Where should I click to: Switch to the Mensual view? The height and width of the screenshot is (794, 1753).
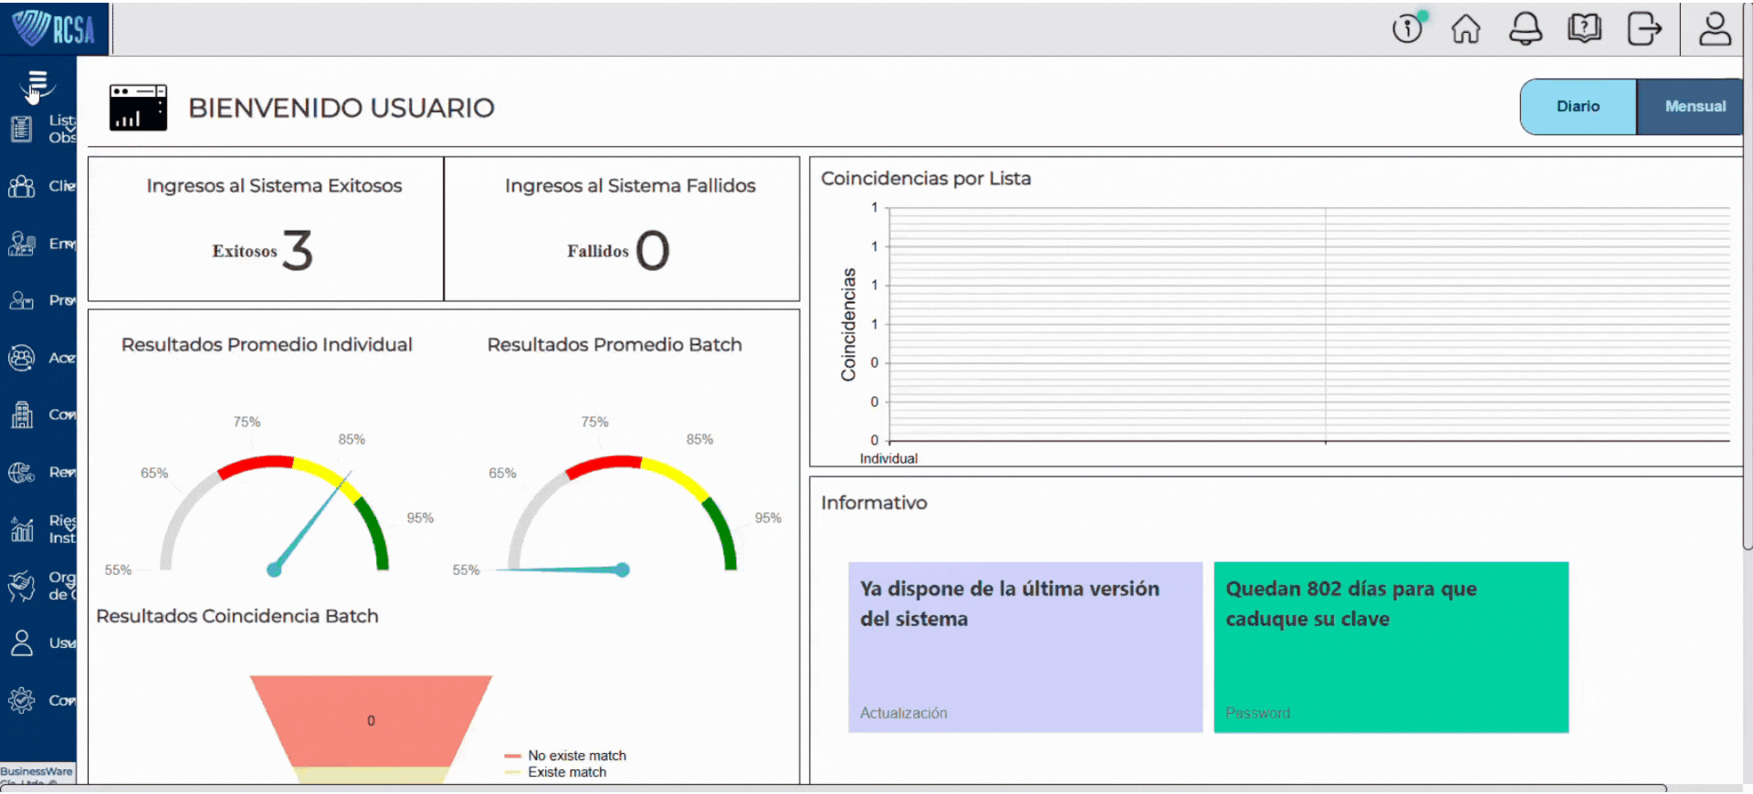tap(1695, 107)
